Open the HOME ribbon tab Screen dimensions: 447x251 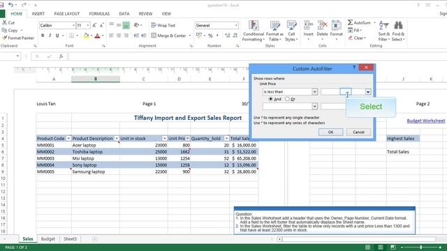(x=17, y=14)
